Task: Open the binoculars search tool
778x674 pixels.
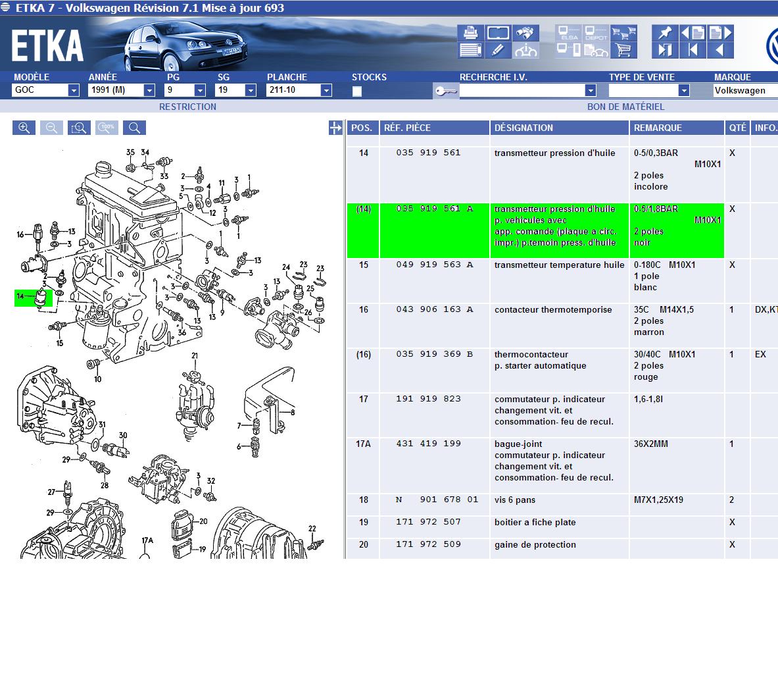Action: 525,33
